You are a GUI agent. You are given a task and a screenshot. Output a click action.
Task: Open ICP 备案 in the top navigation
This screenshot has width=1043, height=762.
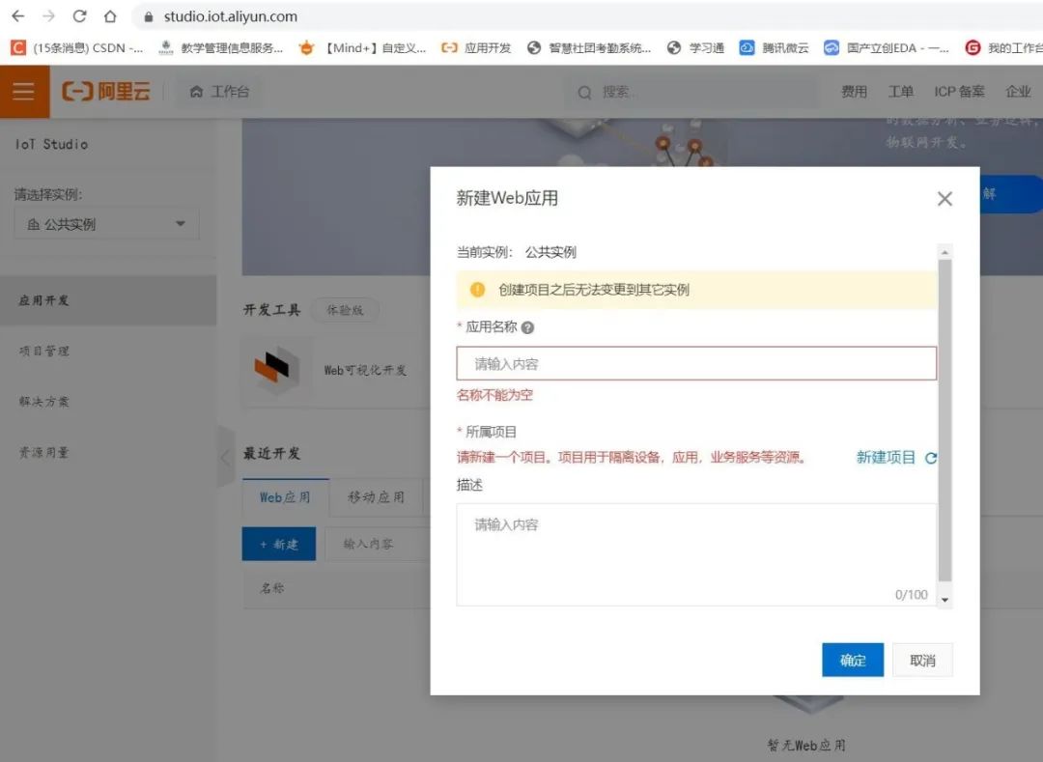[x=959, y=92]
